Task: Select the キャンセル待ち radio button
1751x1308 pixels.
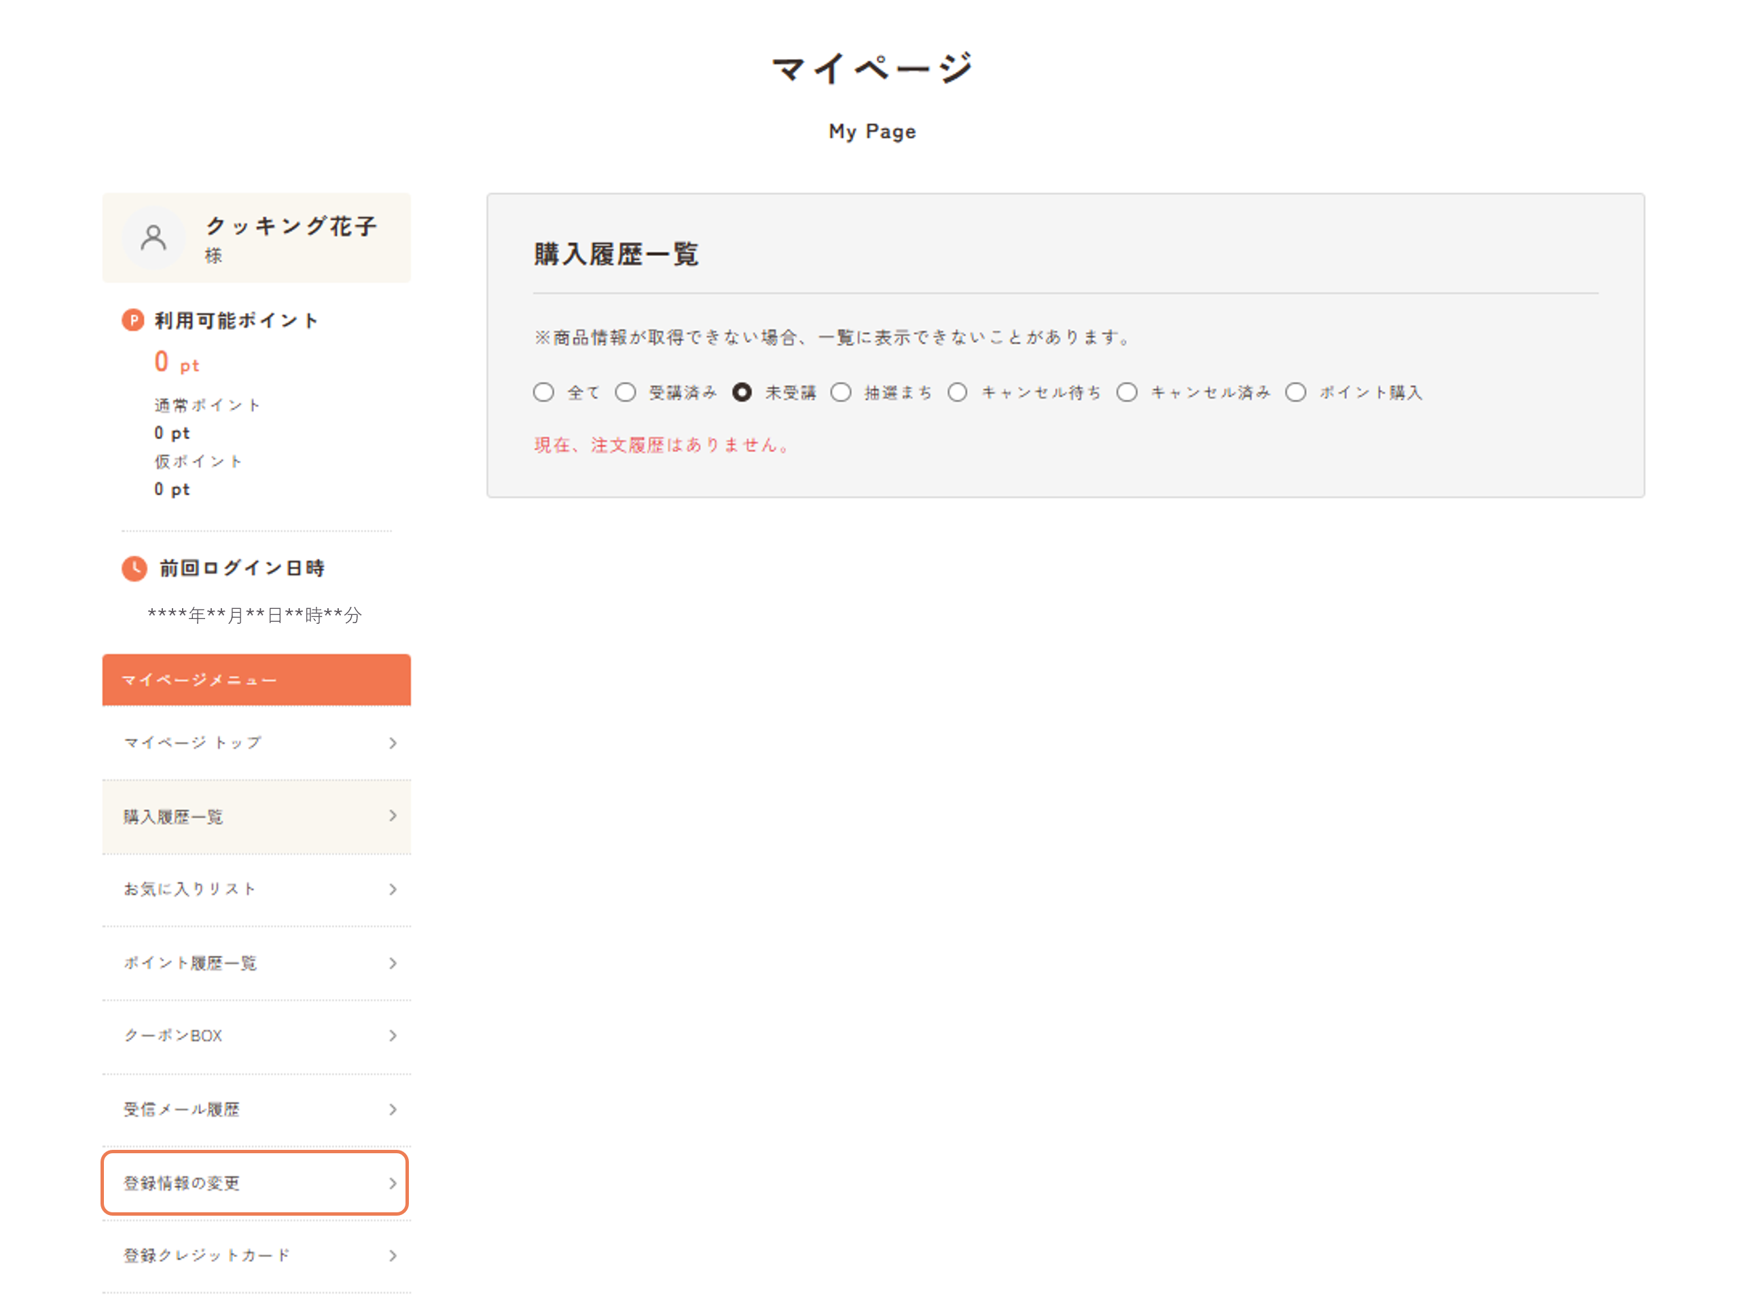Action: pyautogui.click(x=958, y=392)
